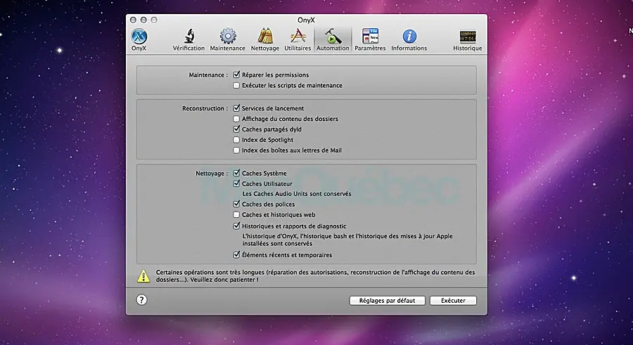Open the Vérification microscope icon
The width and height of the screenshot is (633, 345).
point(188,39)
